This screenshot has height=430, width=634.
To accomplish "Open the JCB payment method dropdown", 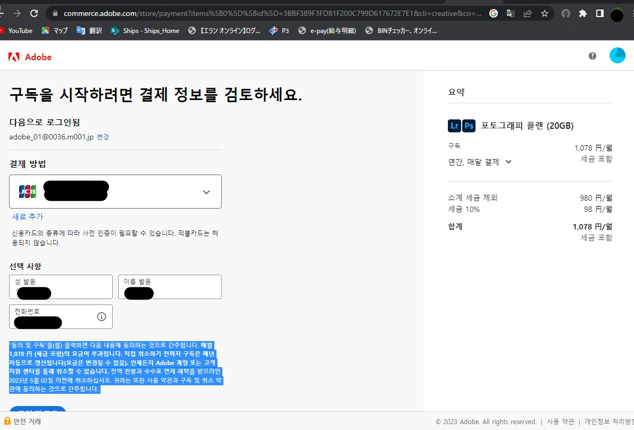I will pos(115,192).
